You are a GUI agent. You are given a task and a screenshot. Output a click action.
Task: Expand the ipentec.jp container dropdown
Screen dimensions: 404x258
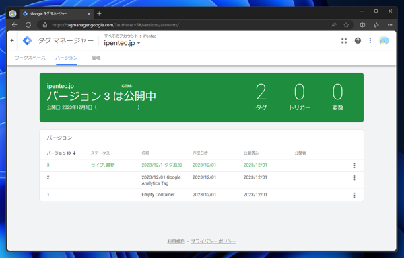coord(139,43)
